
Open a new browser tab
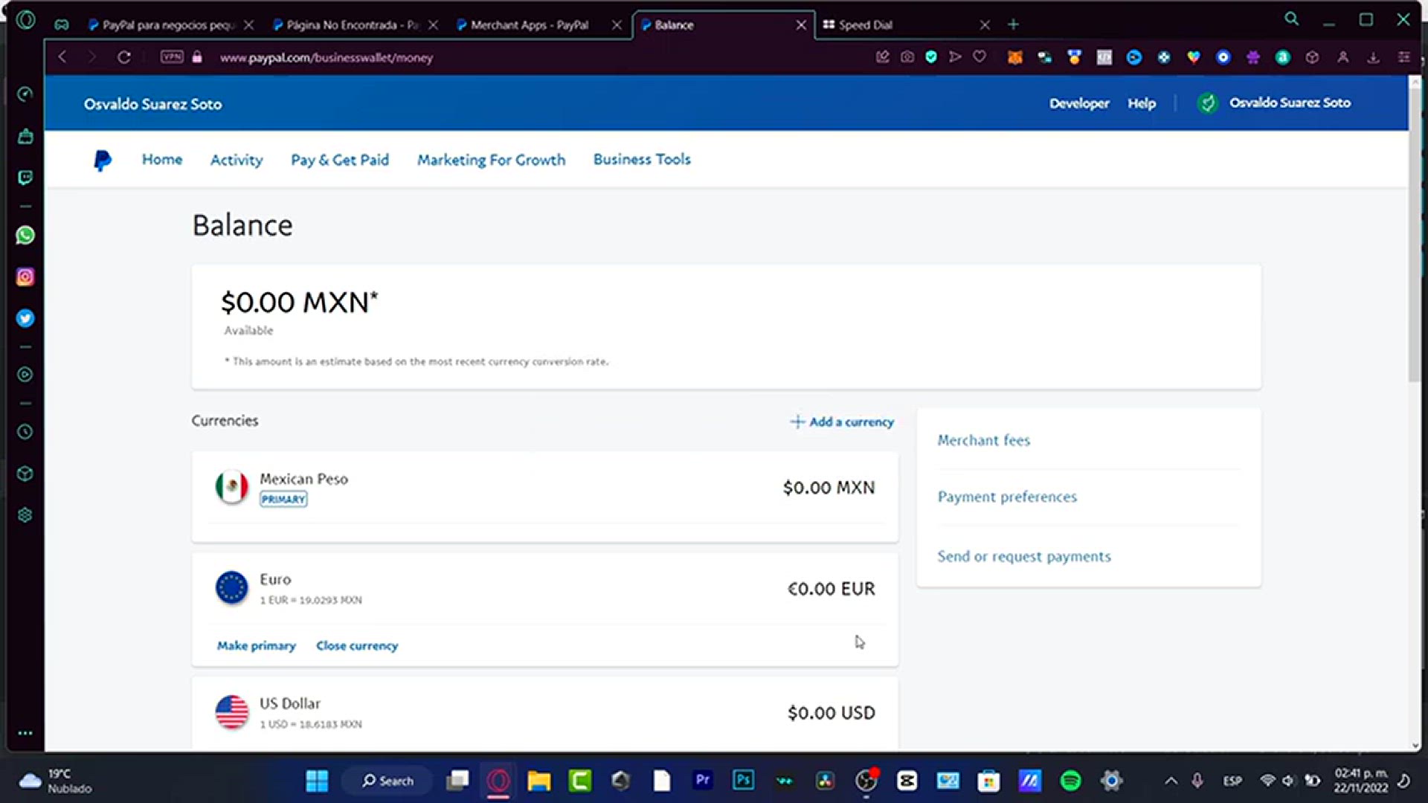(x=1013, y=25)
